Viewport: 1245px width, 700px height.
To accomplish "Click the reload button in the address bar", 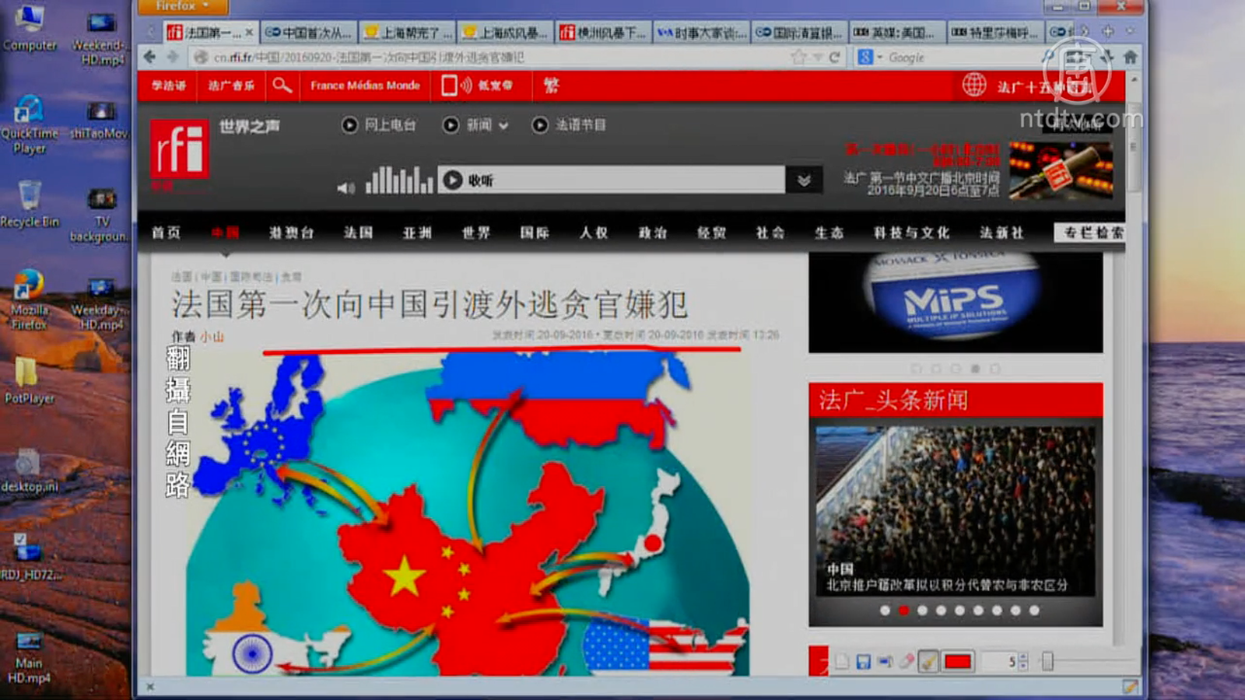I will click(x=835, y=58).
